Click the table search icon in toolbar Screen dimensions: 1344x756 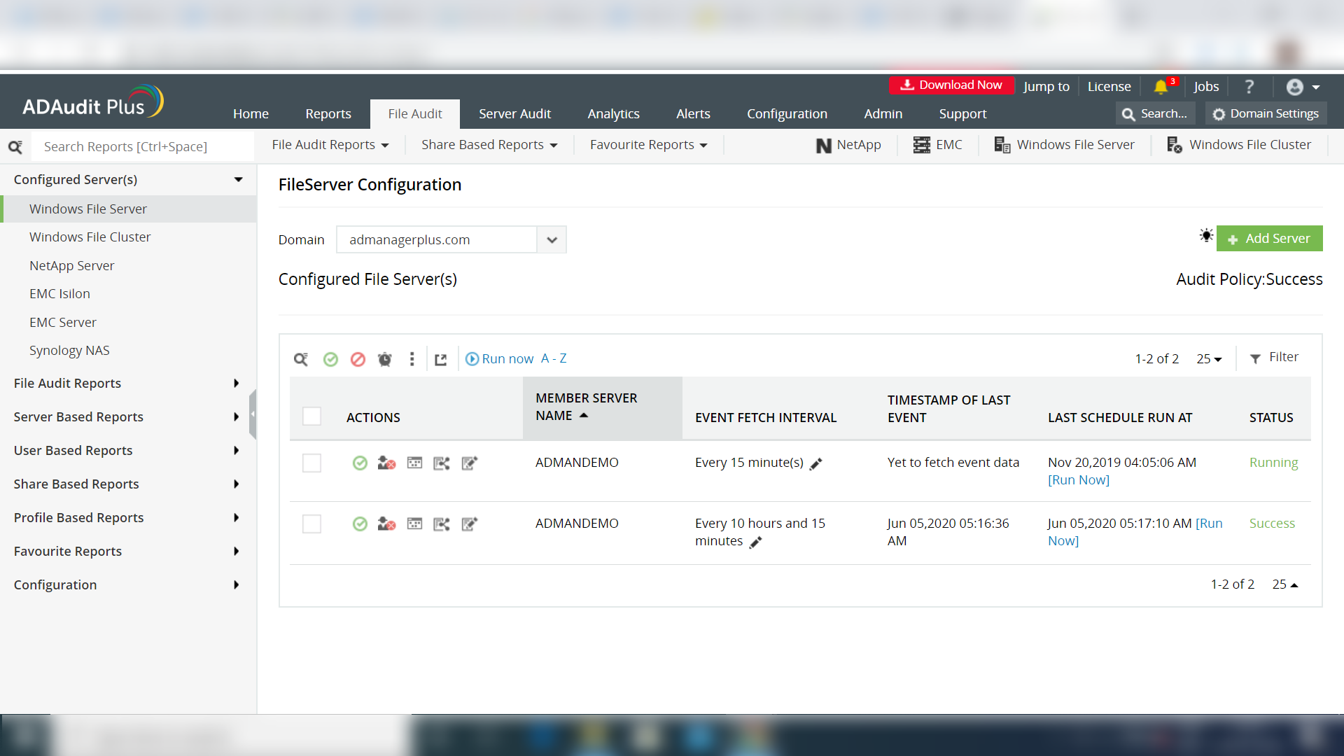click(301, 359)
